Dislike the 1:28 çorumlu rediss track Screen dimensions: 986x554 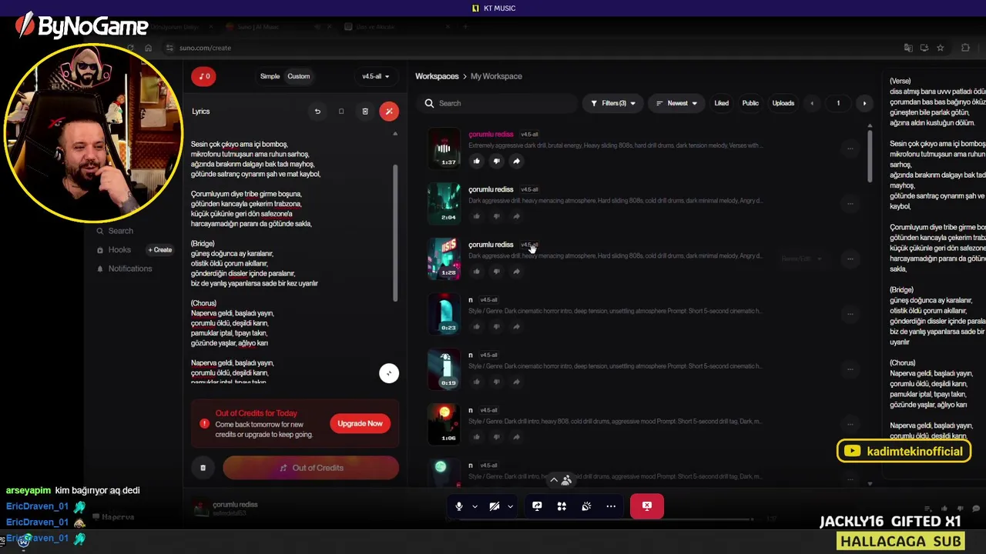(x=496, y=272)
